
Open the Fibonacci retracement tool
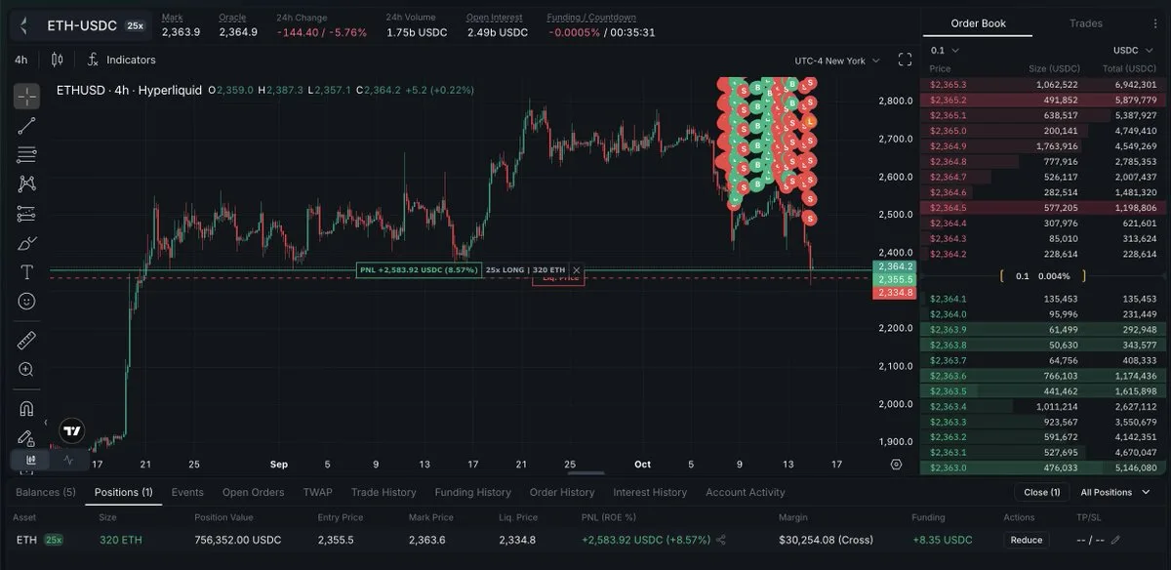[x=26, y=154]
